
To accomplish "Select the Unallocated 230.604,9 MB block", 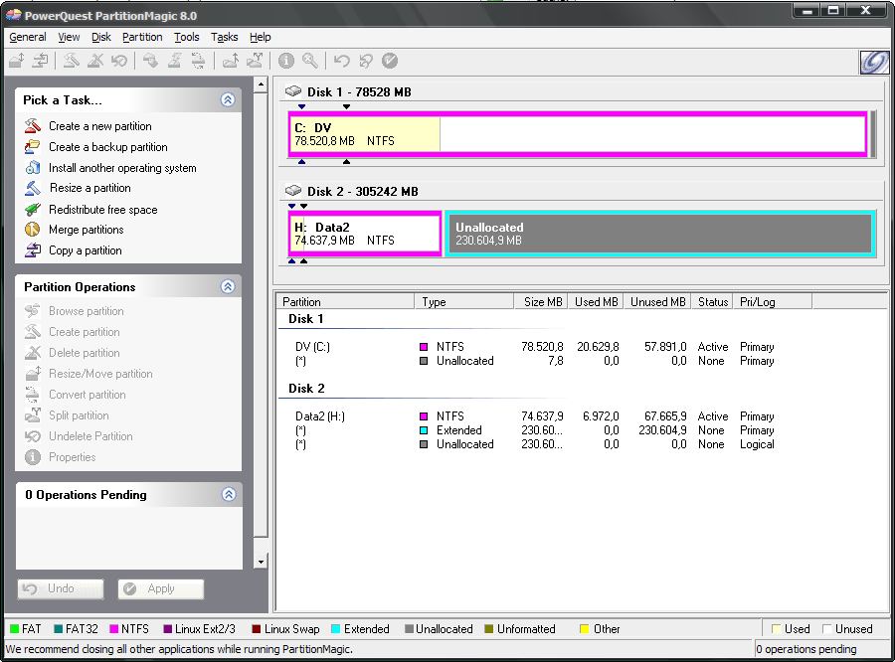I will pyautogui.click(x=660, y=234).
